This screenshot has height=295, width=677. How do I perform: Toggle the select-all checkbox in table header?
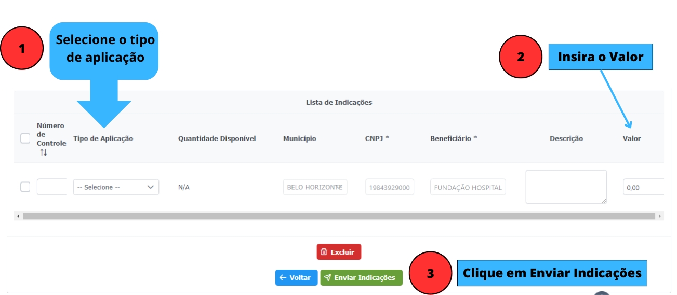click(25, 138)
